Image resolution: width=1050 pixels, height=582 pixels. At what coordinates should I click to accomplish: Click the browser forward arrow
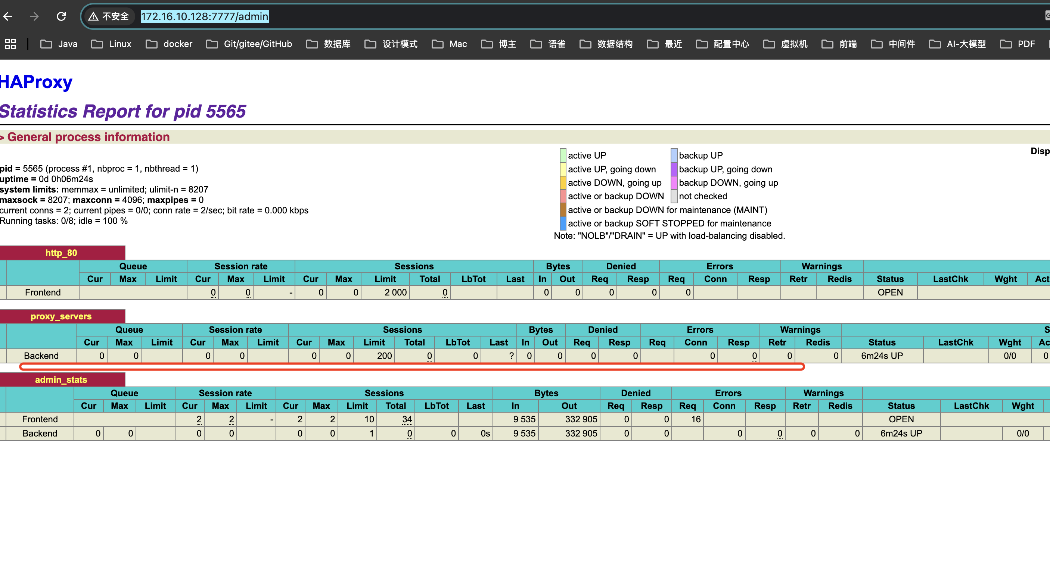point(34,16)
